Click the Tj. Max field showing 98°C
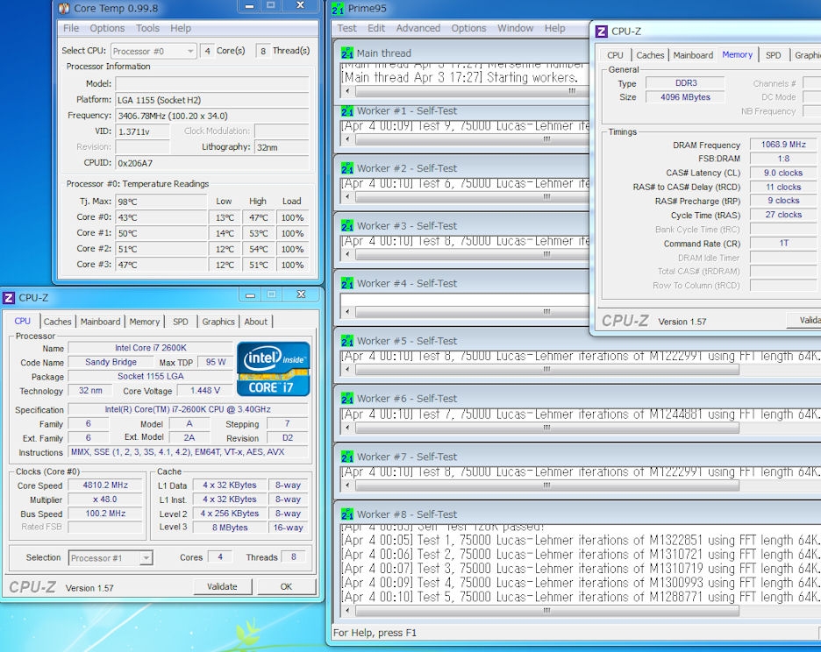Screen dimensions: 821x652 [x=161, y=202]
